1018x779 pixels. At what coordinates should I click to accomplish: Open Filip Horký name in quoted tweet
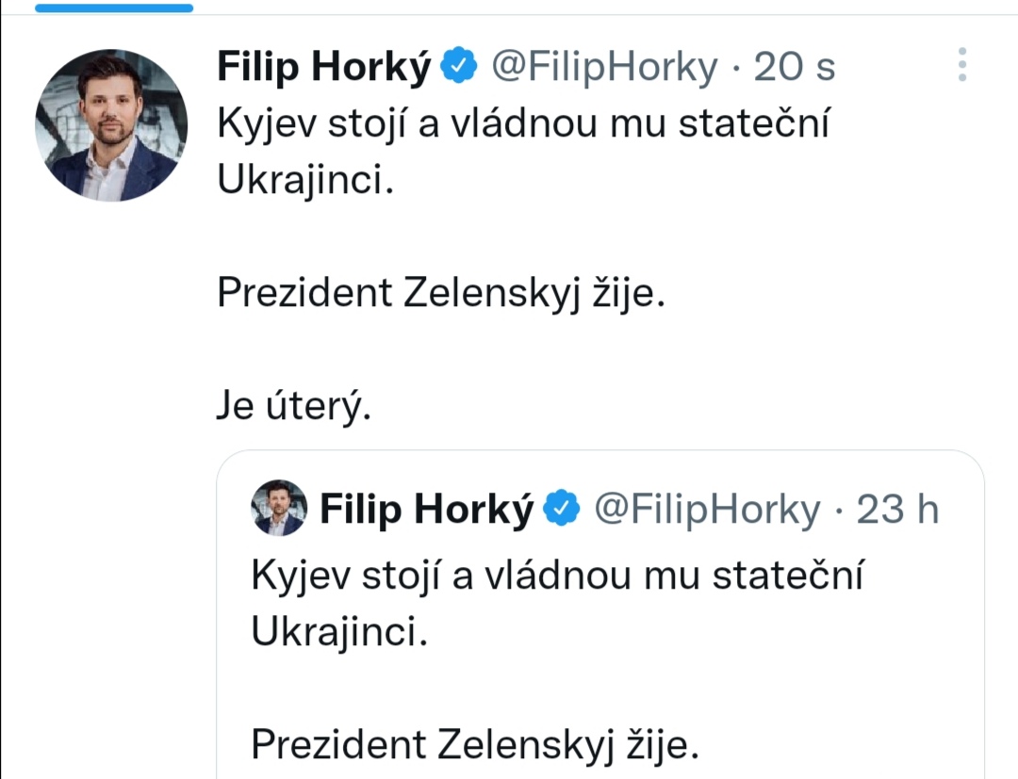[x=427, y=509]
